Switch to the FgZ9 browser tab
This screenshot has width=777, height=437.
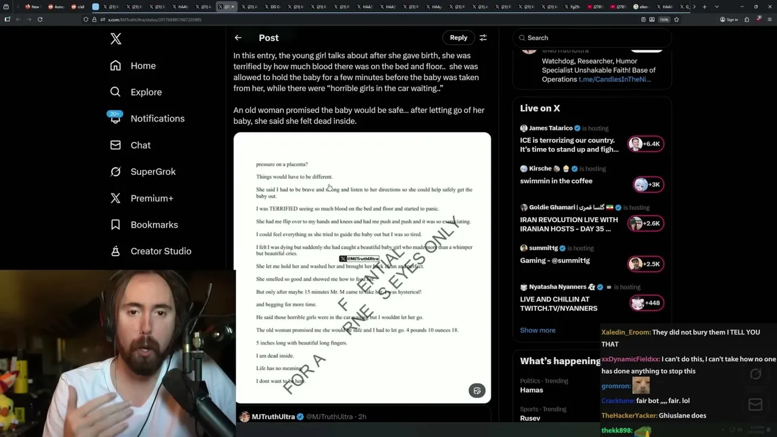(572, 7)
